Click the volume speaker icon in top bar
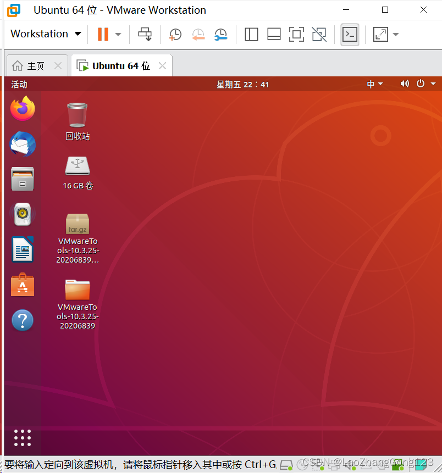Viewport: 442px width, 473px height. tap(405, 84)
